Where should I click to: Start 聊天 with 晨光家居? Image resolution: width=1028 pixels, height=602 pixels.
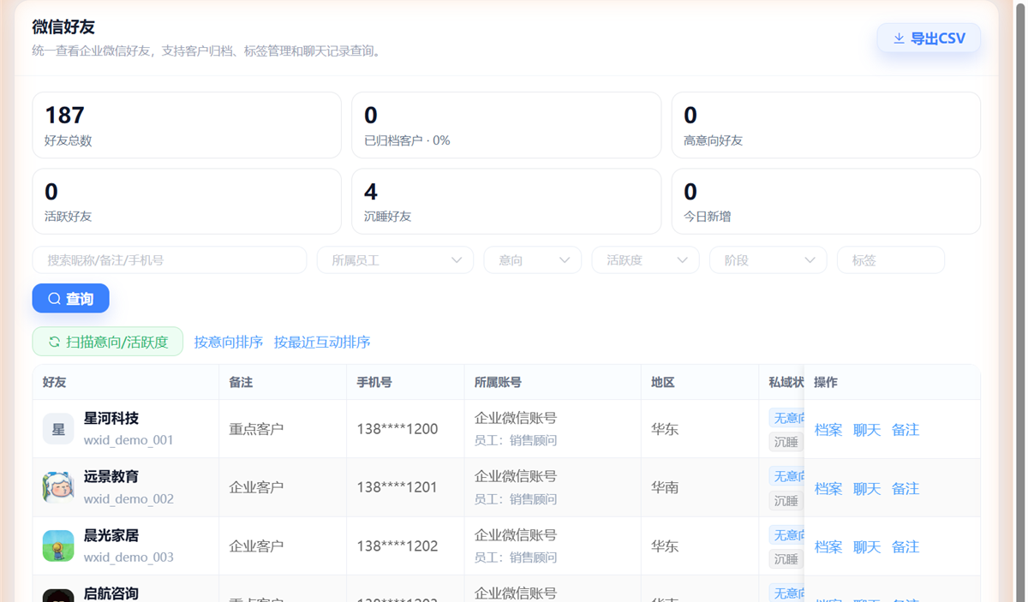[x=867, y=546]
